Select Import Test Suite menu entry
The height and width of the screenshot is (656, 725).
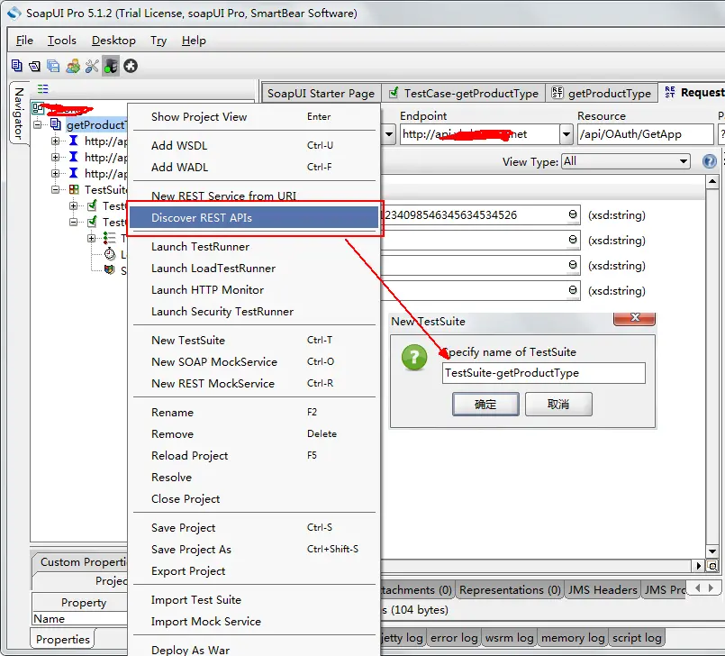[x=254, y=599]
